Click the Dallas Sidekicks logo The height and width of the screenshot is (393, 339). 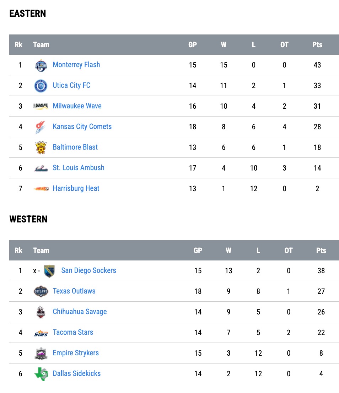click(41, 374)
